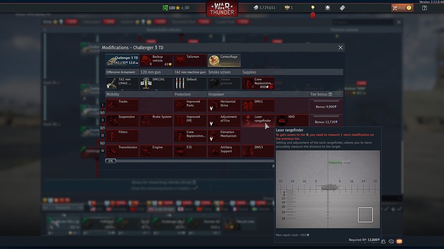Open the Talisman option

click(x=190, y=60)
